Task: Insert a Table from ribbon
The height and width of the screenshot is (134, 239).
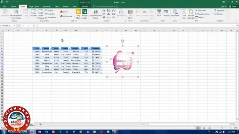Action: click(26, 13)
